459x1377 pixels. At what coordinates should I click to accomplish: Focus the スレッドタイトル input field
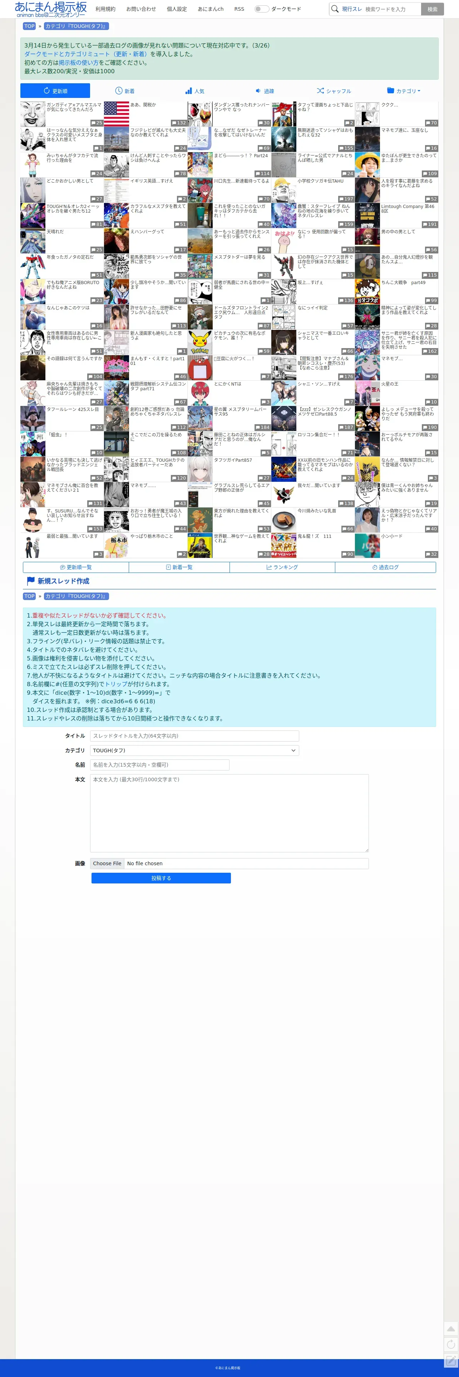(x=194, y=736)
